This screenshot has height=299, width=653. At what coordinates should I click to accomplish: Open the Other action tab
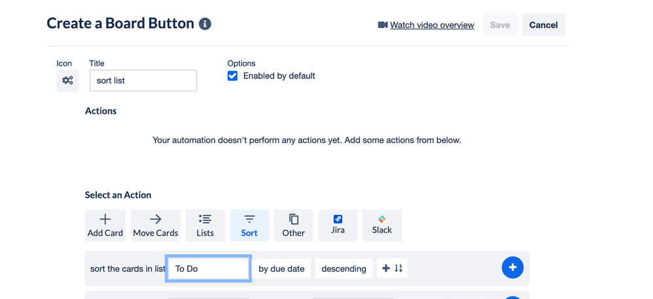tap(294, 225)
